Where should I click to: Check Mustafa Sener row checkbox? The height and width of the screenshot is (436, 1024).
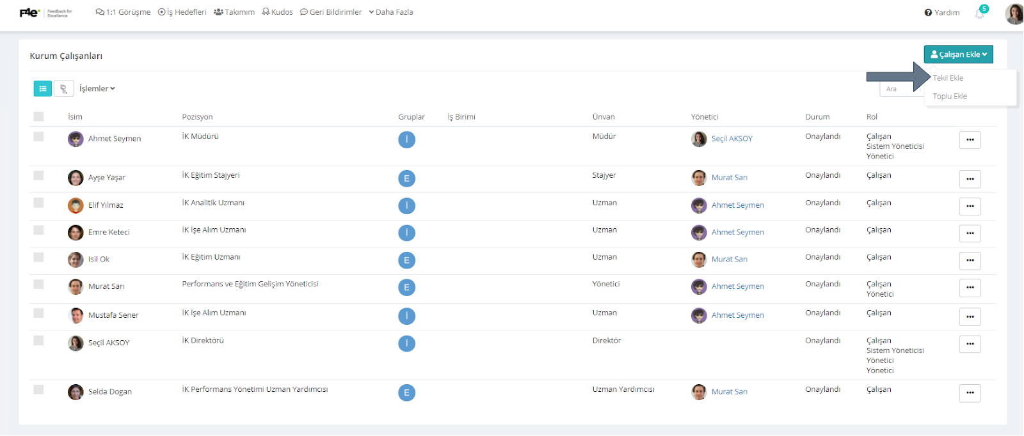click(38, 313)
